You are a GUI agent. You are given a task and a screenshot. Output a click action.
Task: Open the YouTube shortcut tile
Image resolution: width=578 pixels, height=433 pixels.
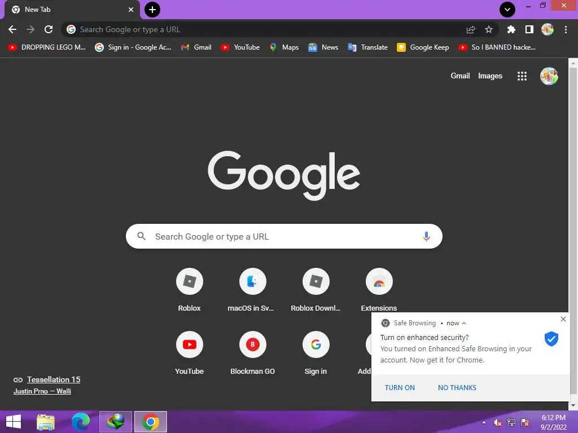pos(190,354)
